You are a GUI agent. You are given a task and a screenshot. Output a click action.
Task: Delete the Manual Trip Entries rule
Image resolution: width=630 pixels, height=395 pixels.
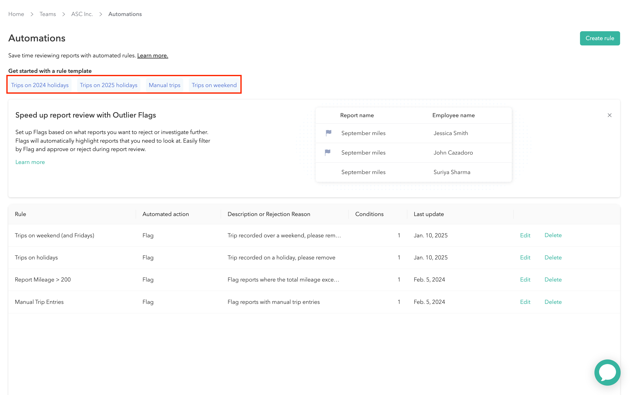pos(553,302)
